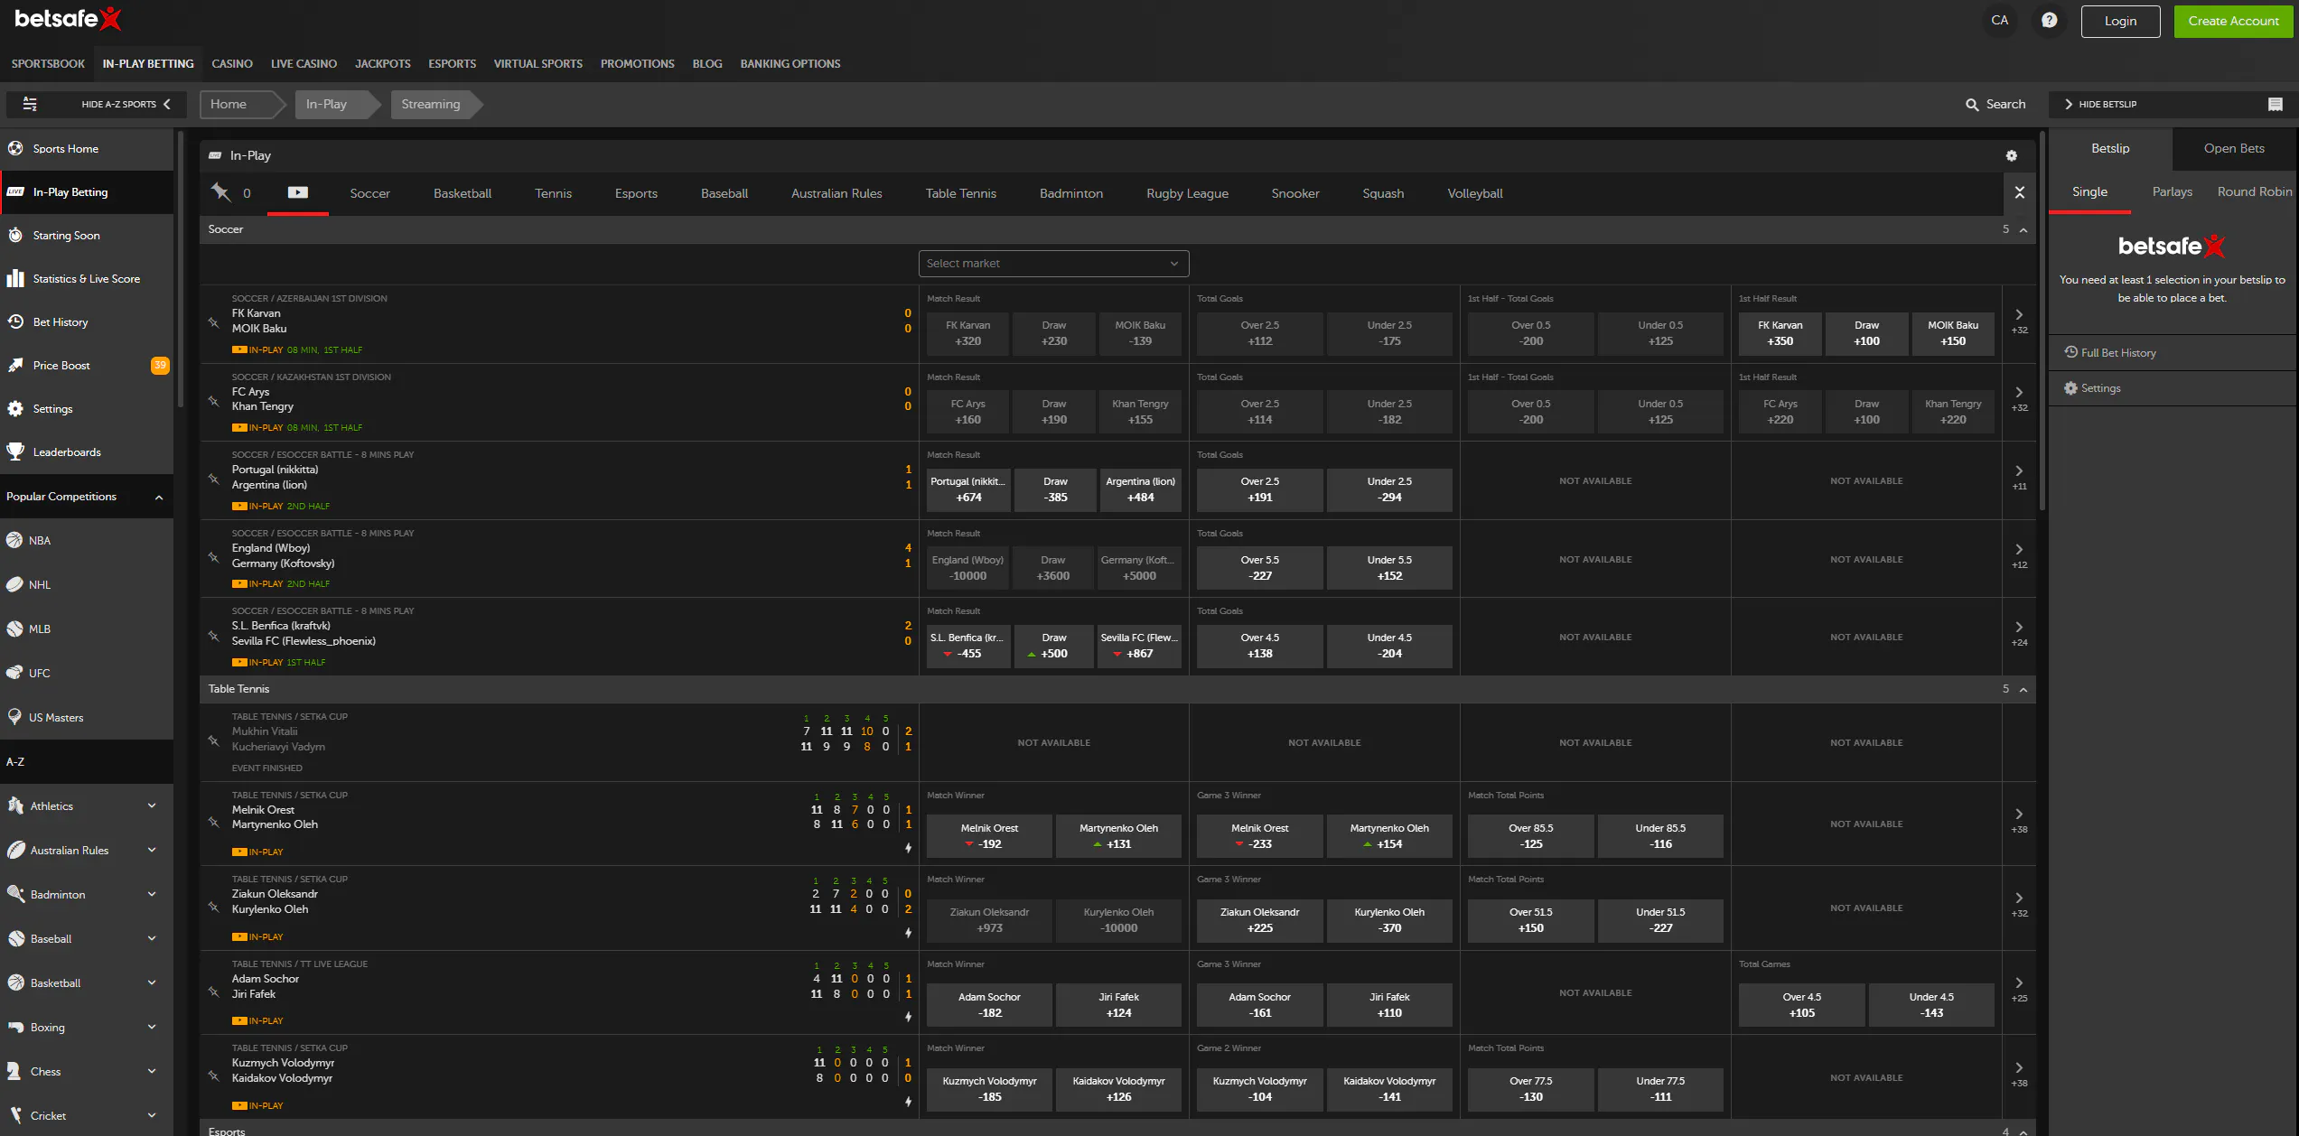Viewport: 2299px width, 1136px height.
Task: Select the streaming video icon tab
Action: (298, 192)
